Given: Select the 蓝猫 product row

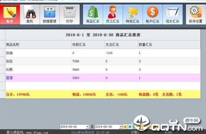Looking at the screenshot, I should coord(103,78).
